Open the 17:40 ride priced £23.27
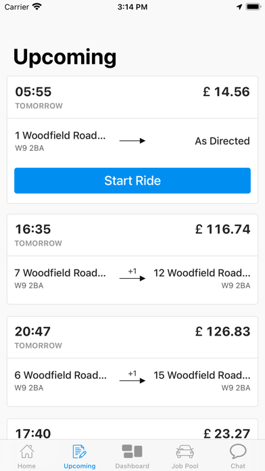The image size is (265, 471). pos(132,429)
